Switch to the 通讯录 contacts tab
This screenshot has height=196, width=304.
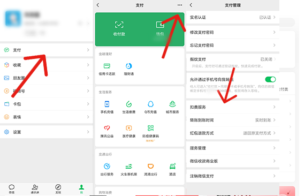point(35,189)
